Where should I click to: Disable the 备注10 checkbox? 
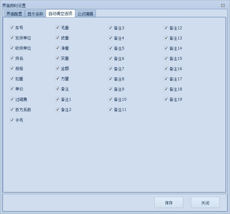tap(110, 99)
